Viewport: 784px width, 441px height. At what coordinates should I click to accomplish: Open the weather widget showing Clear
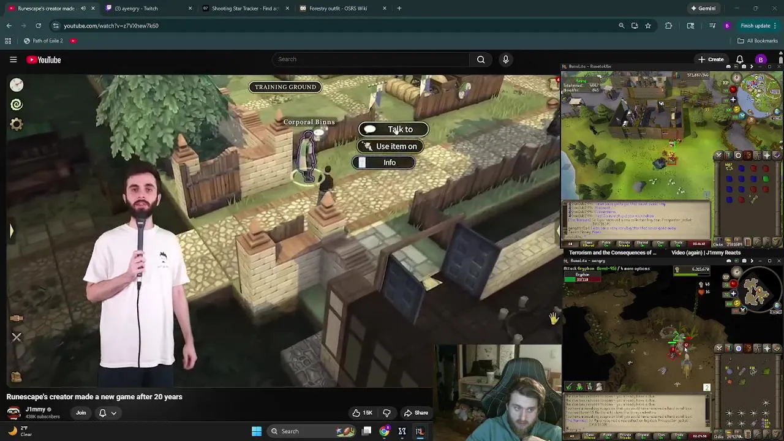point(18,431)
